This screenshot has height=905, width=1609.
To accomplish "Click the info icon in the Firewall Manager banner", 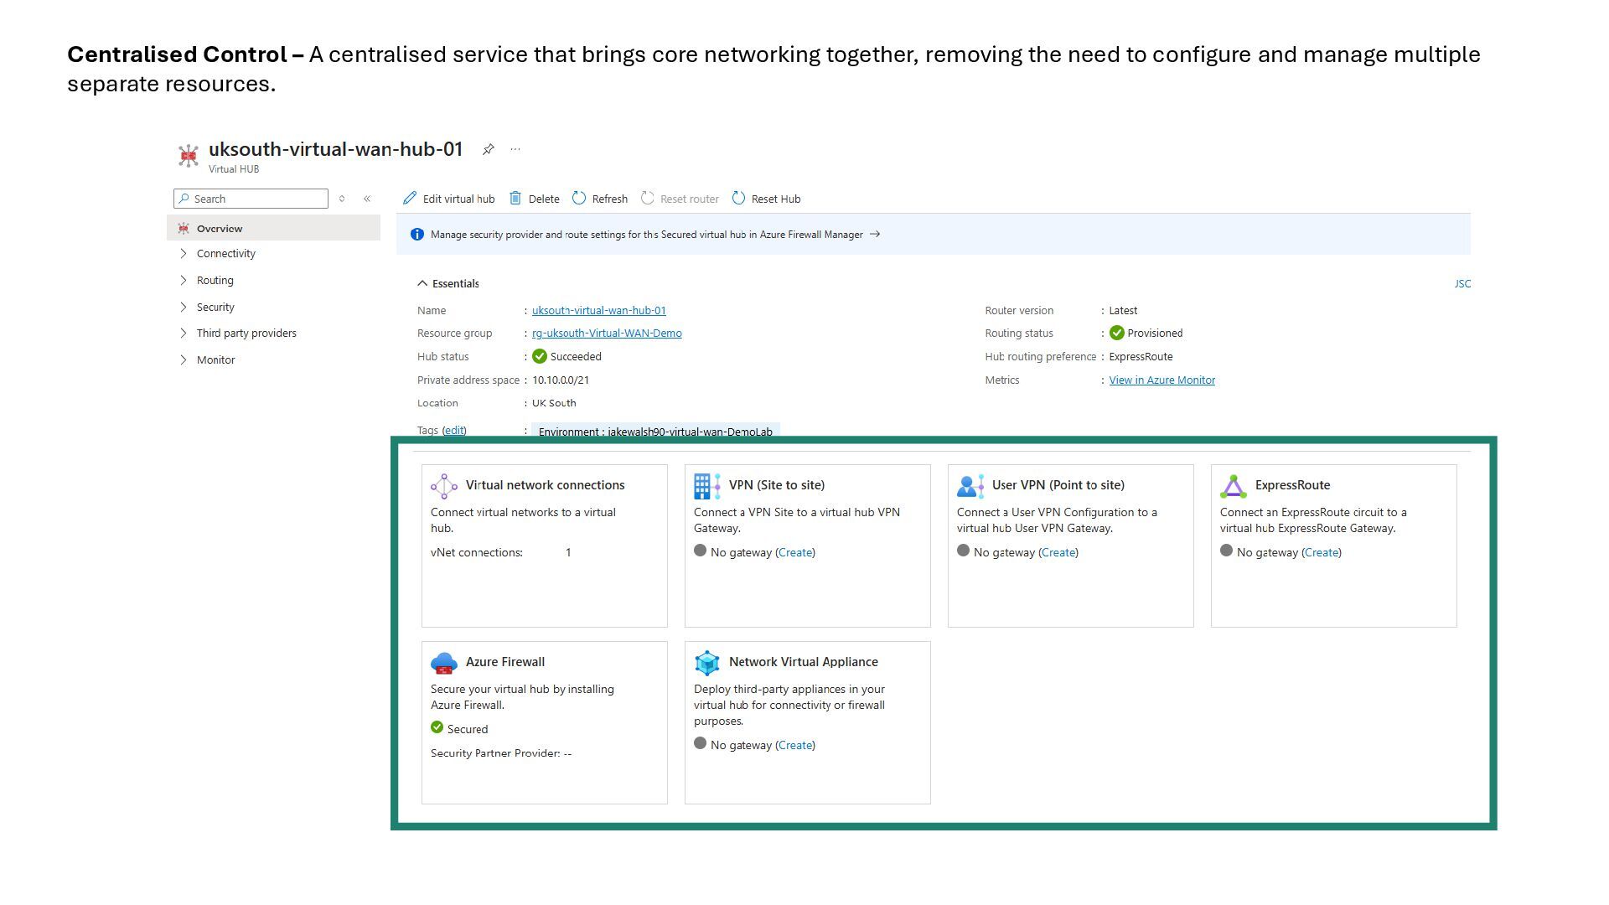I will (x=417, y=235).
